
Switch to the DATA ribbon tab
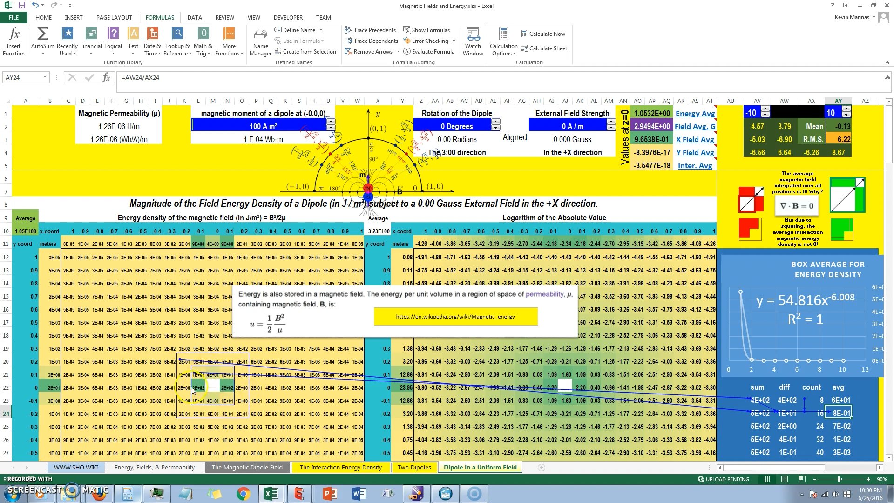(x=195, y=17)
